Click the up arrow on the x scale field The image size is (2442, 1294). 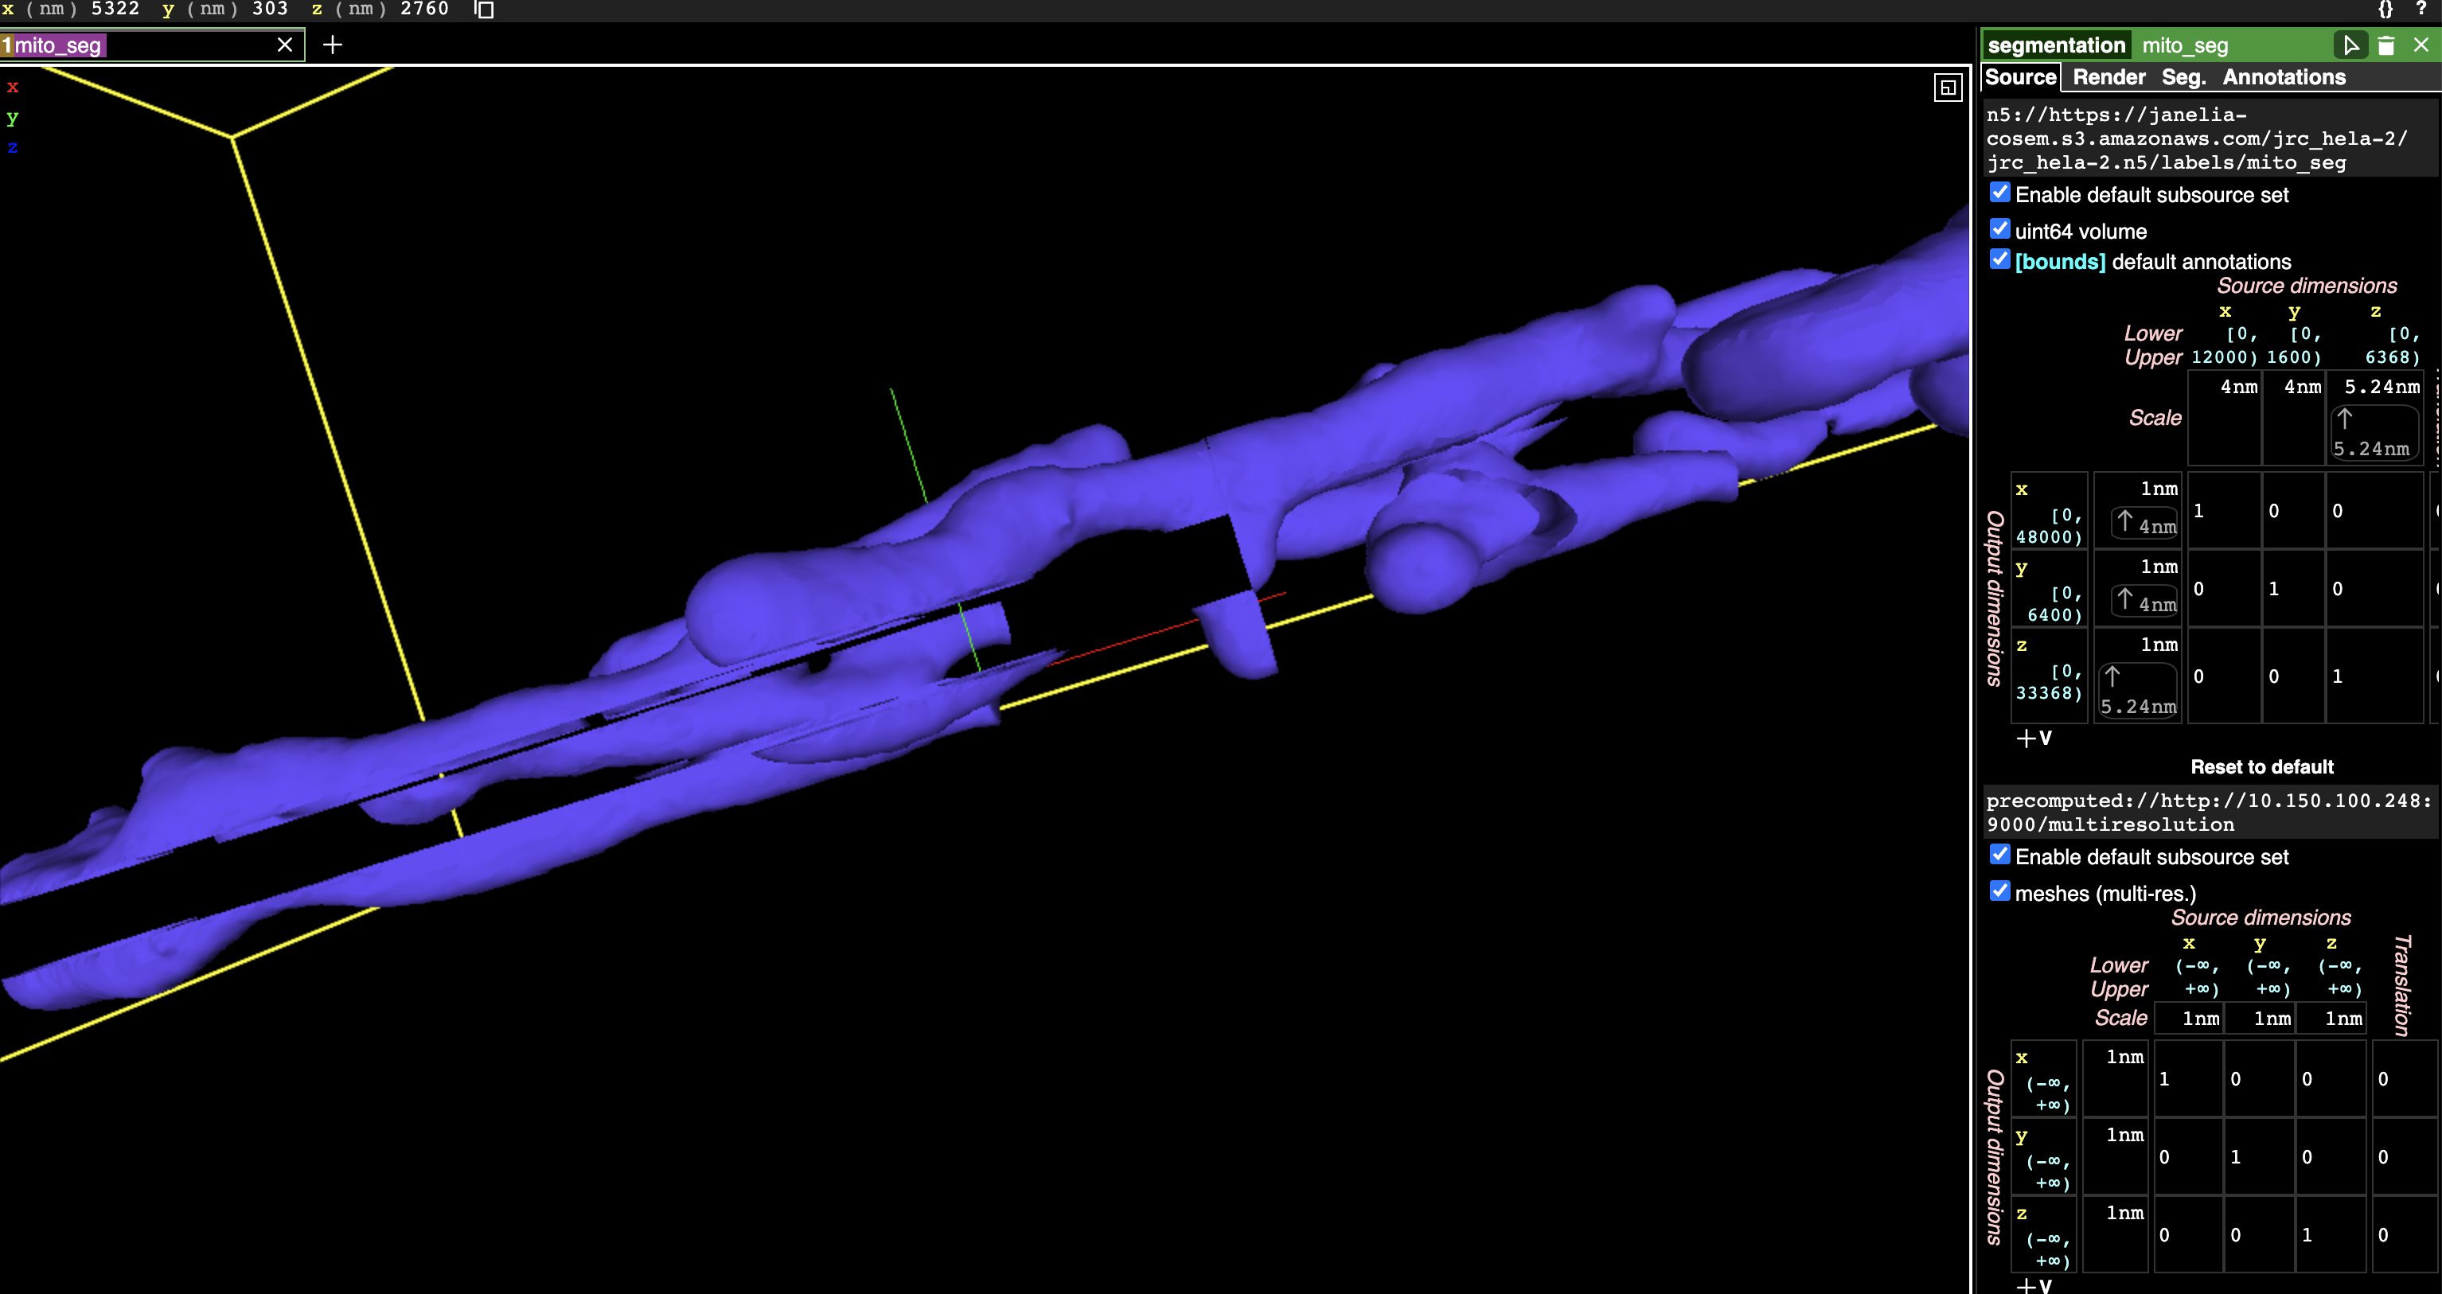point(2124,520)
